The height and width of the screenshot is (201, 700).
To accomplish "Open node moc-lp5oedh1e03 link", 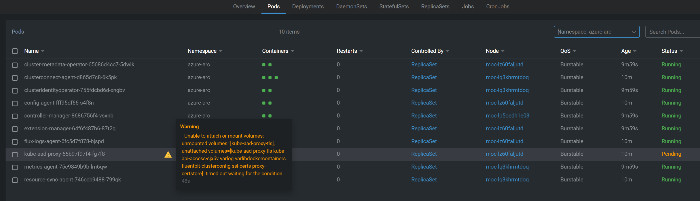I will point(507,116).
